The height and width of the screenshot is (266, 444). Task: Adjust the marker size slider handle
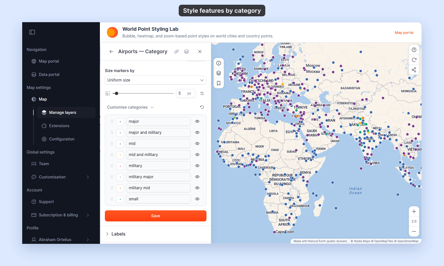(117, 93)
